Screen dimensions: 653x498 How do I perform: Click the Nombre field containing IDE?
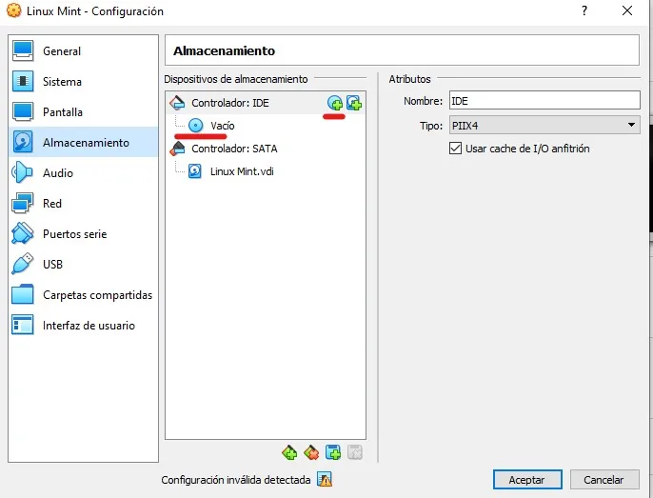pyautogui.click(x=544, y=101)
